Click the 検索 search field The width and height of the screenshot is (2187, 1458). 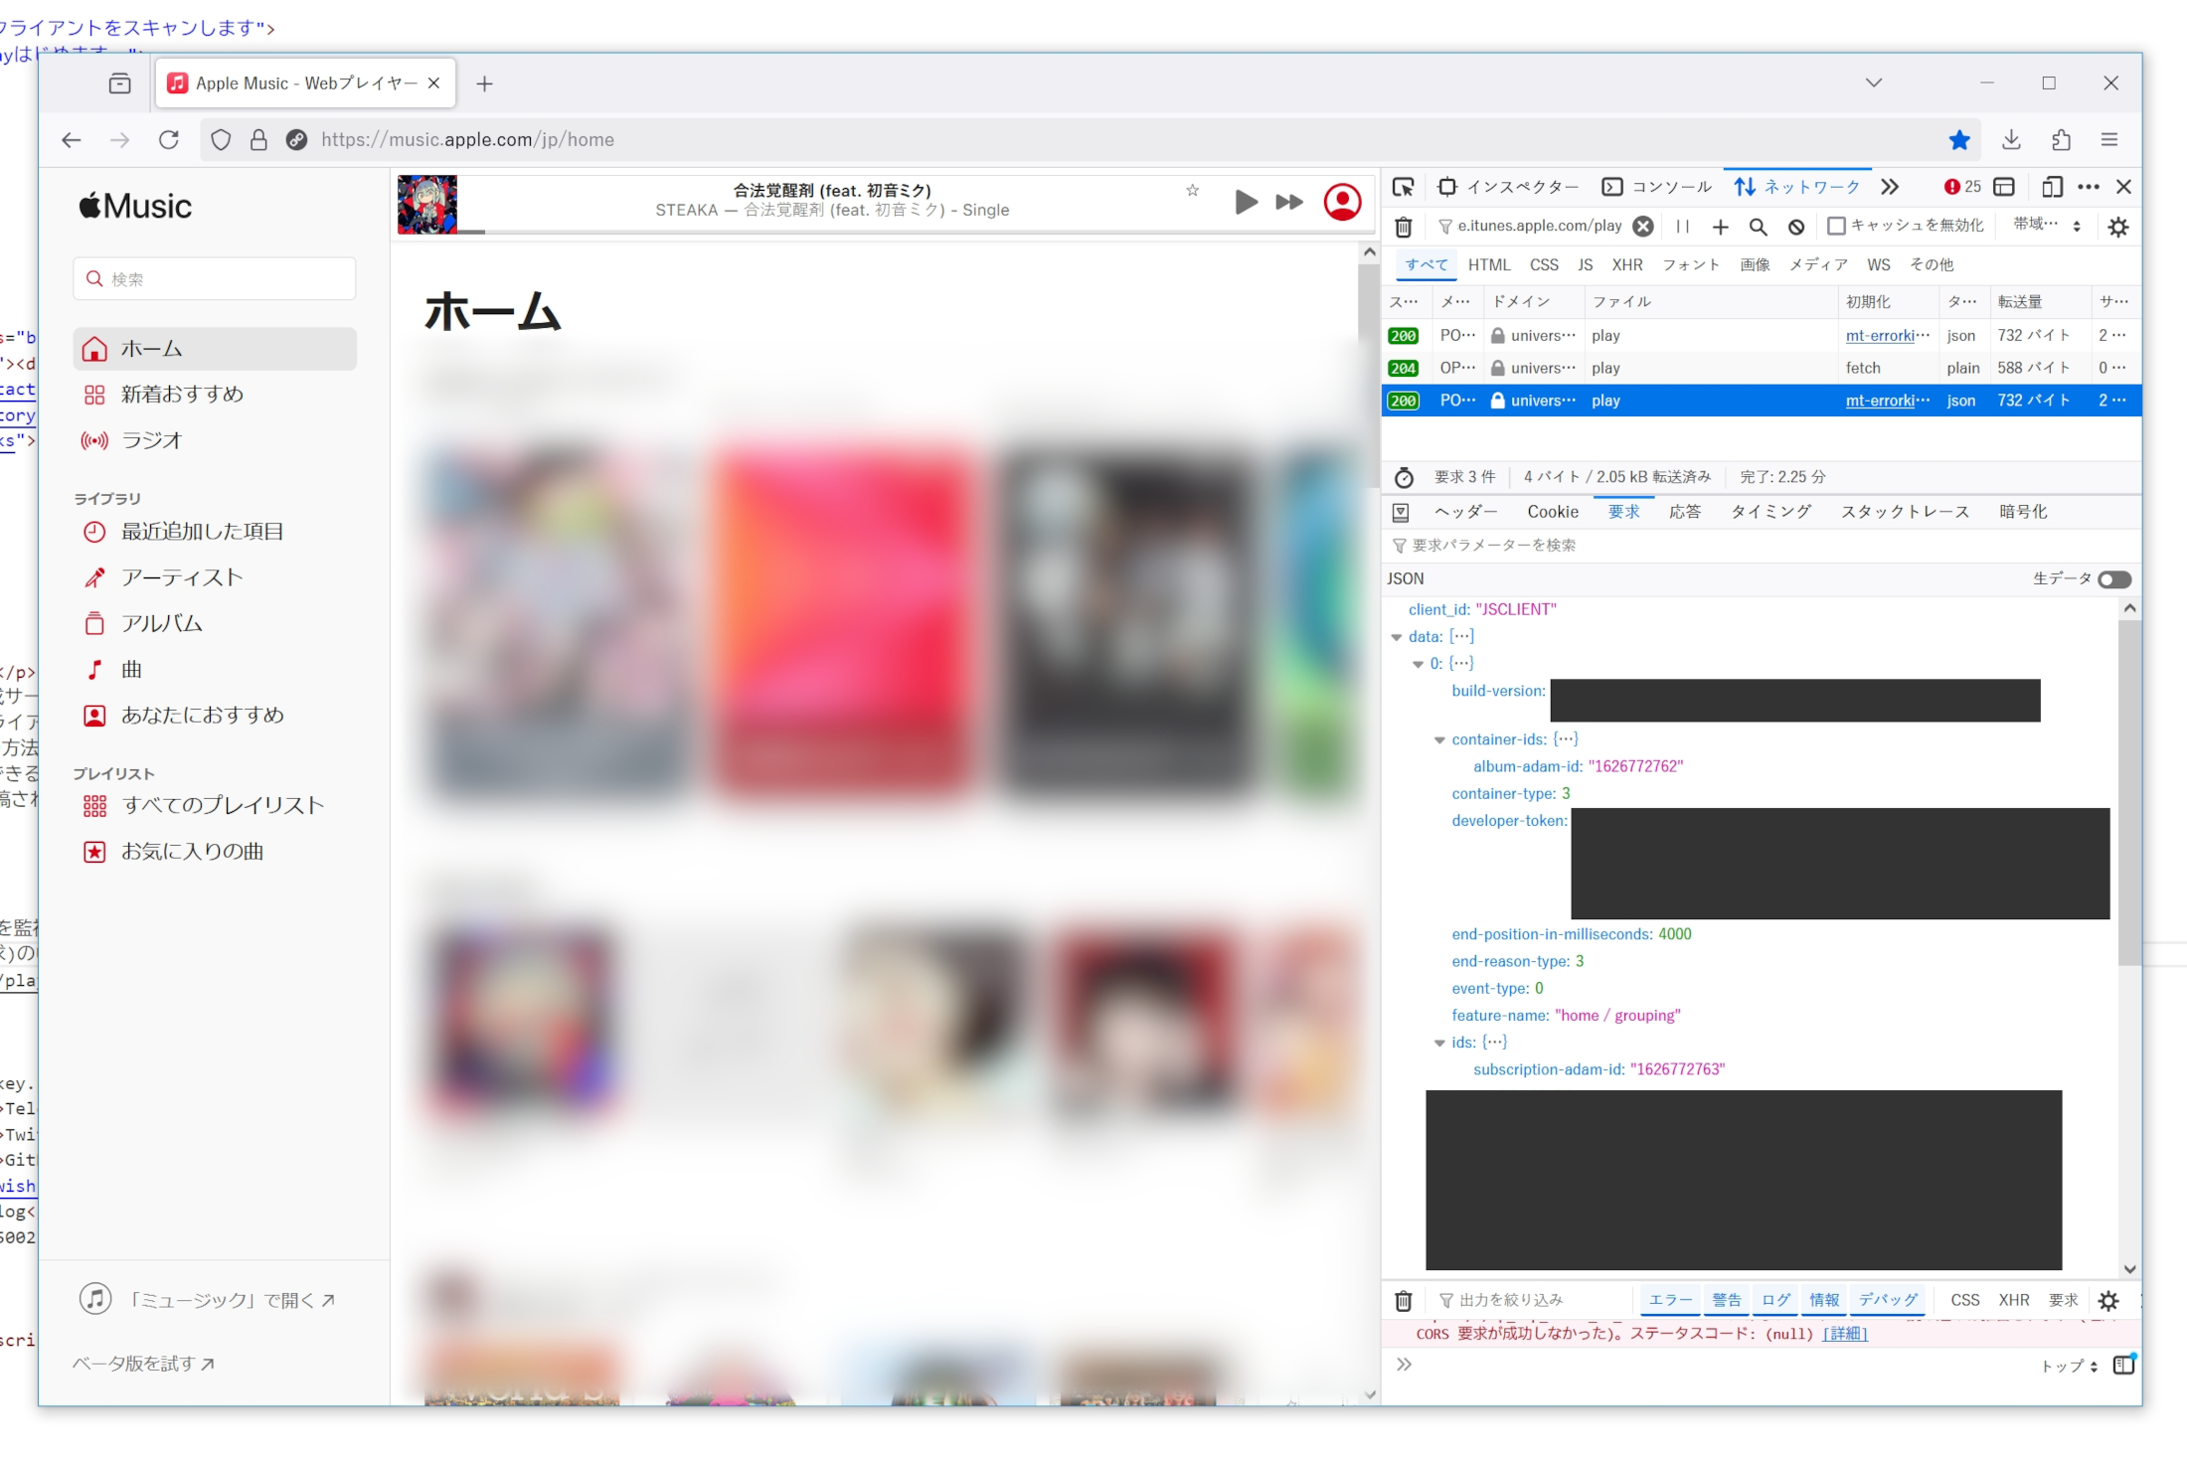215,279
